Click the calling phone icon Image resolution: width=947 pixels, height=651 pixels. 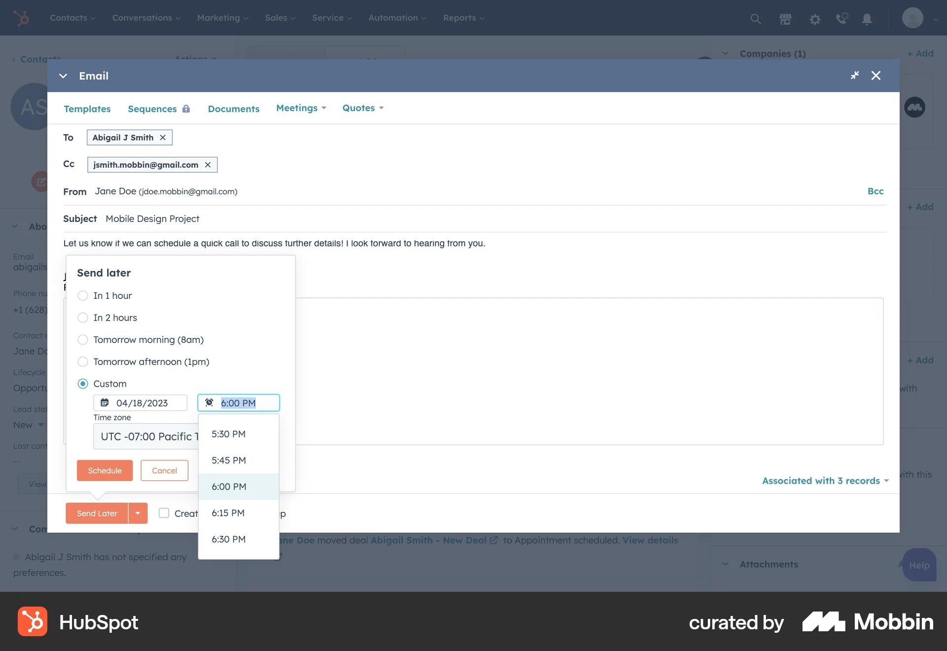point(841,19)
